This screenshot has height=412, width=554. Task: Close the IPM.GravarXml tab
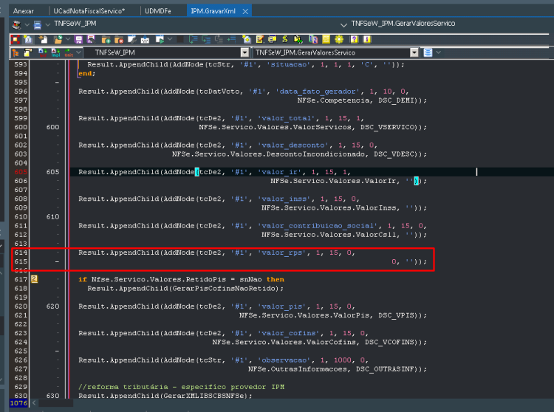tap(245, 11)
